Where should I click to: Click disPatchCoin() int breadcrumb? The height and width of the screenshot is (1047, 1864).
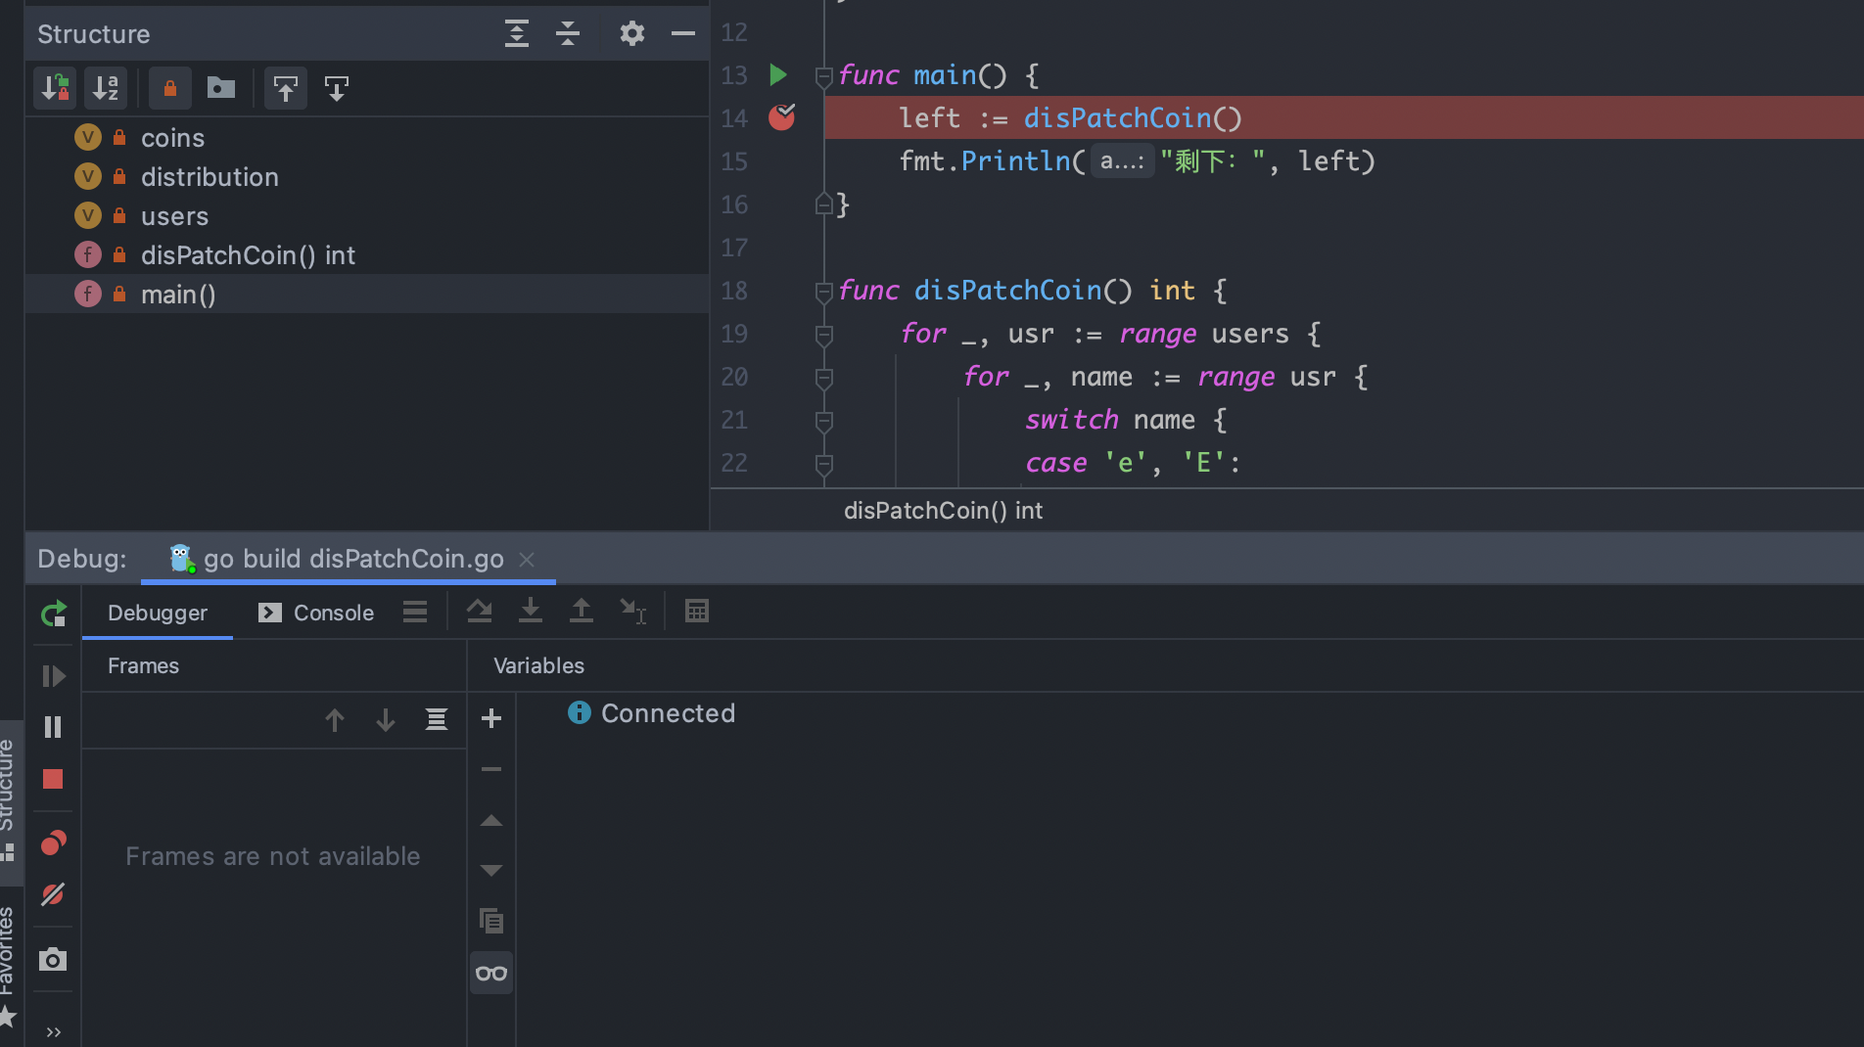[943, 511]
